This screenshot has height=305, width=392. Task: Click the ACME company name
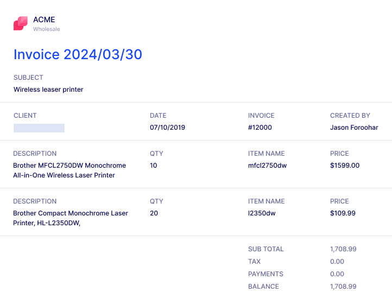tap(44, 20)
